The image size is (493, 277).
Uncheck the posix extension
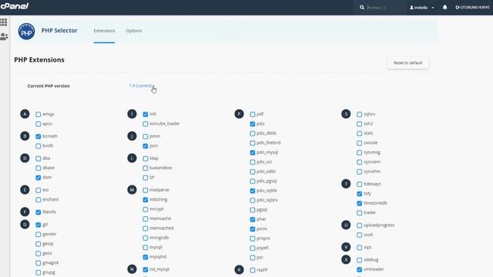253,229
